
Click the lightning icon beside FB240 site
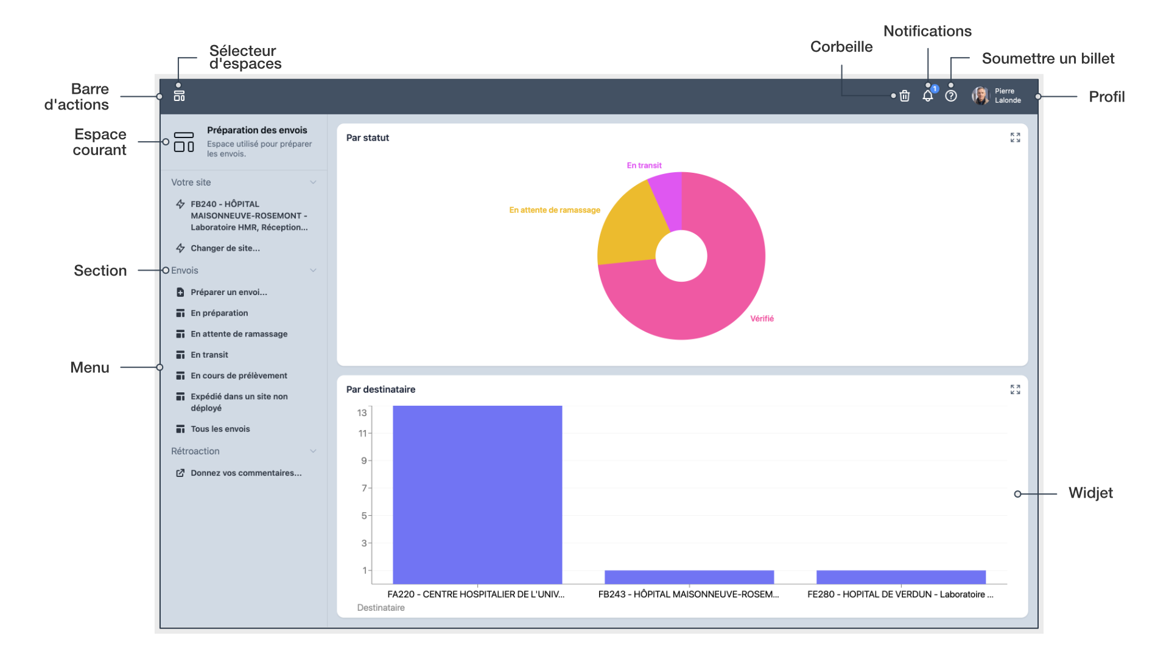180,204
